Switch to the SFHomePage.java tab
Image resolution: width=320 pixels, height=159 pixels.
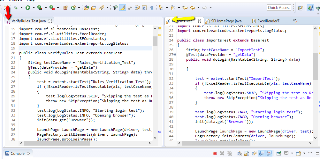(226, 21)
